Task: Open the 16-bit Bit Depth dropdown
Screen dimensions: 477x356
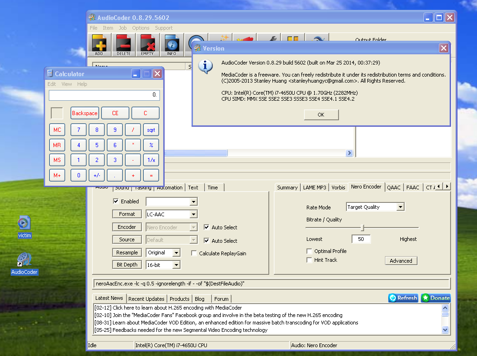Action: pos(163,265)
